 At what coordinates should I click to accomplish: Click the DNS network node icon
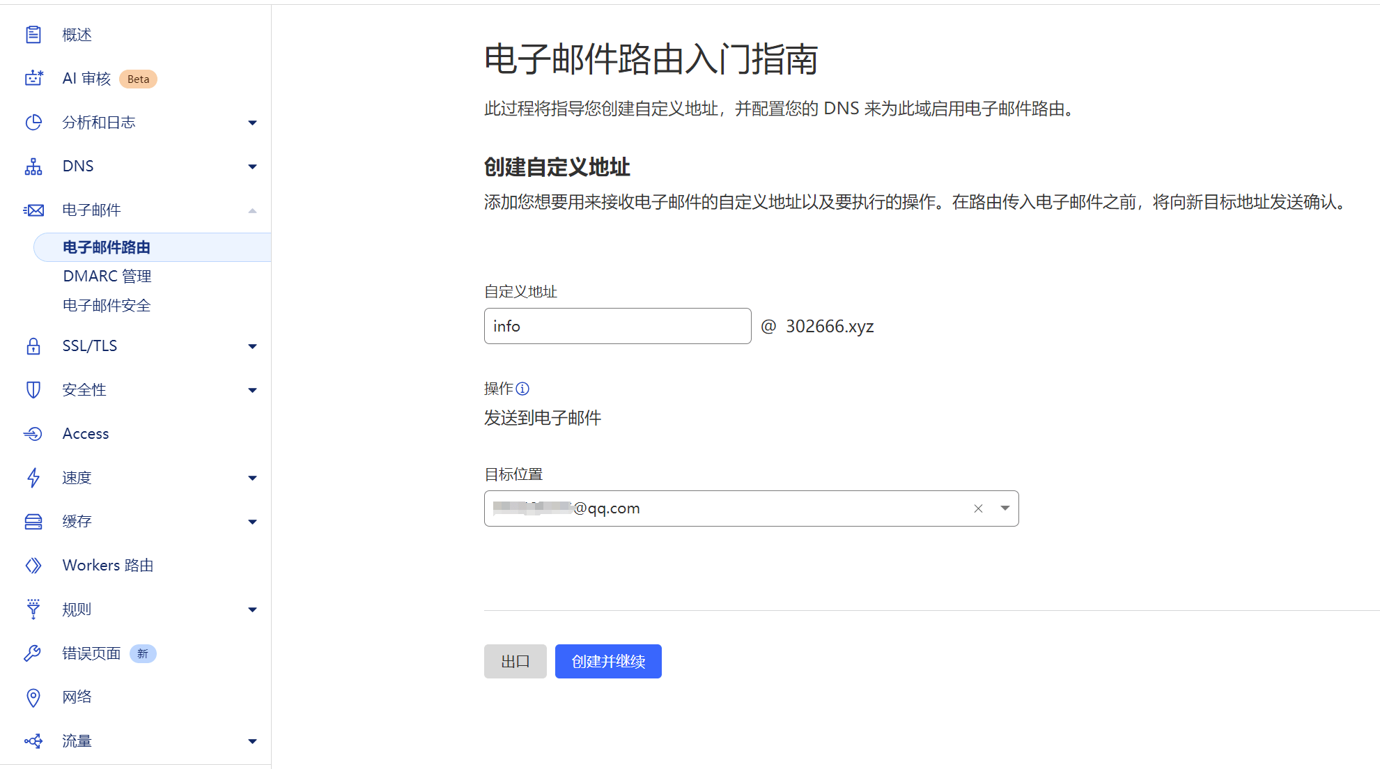(33, 166)
